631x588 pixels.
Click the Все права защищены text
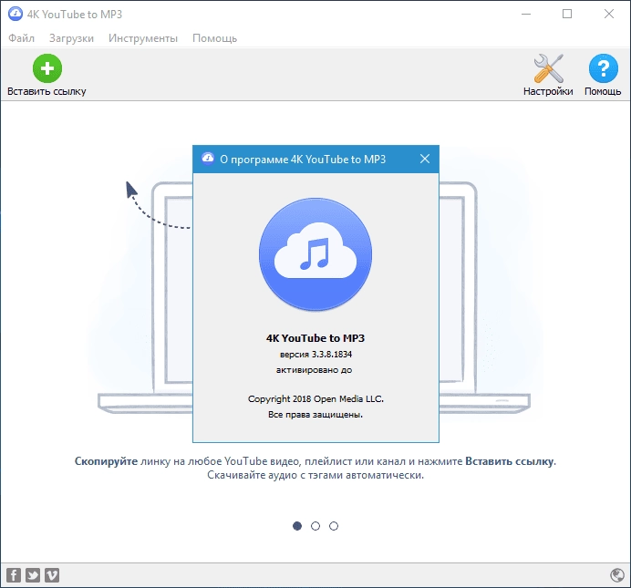tap(315, 415)
